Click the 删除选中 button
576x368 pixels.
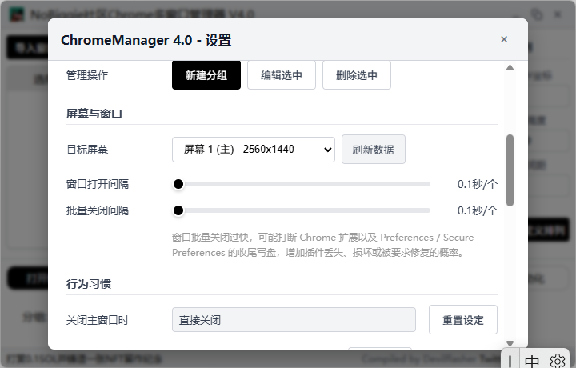click(357, 75)
